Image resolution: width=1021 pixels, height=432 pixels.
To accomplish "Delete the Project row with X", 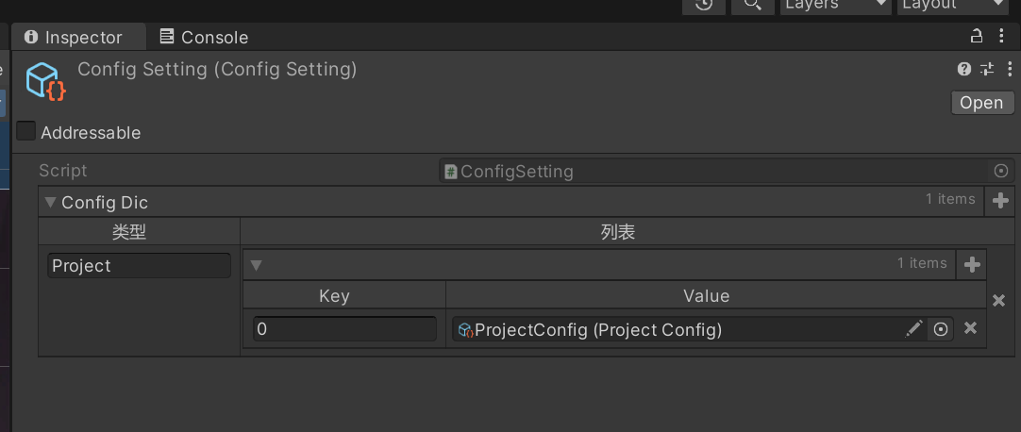I will [999, 301].
